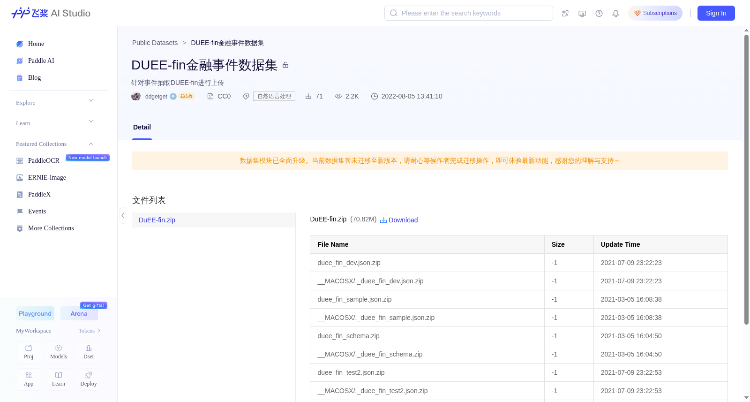Image resolution: width=750 pixels, height=402 pixels.
Task: Click the MyWorkspace label
Action: (x=34, y=331)
